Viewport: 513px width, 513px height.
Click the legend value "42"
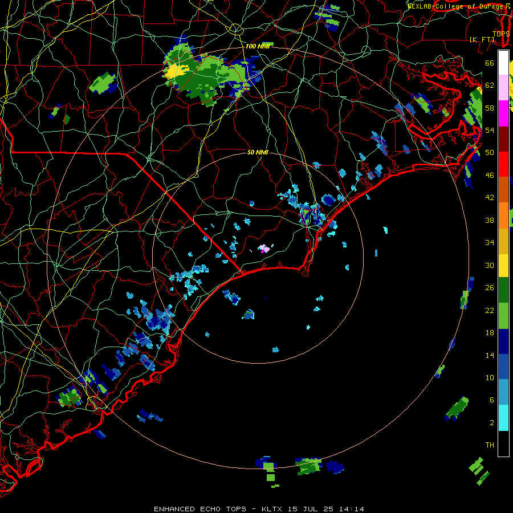pyautogui.click(x=490, y=198)
